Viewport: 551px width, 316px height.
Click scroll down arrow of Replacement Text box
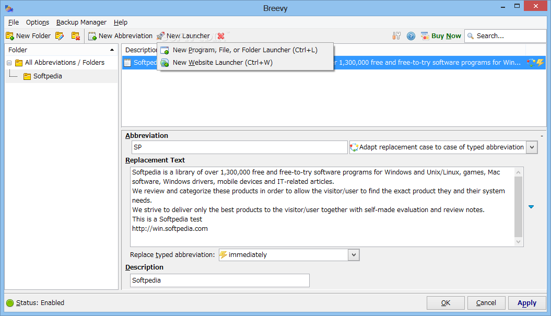[518, 242]
